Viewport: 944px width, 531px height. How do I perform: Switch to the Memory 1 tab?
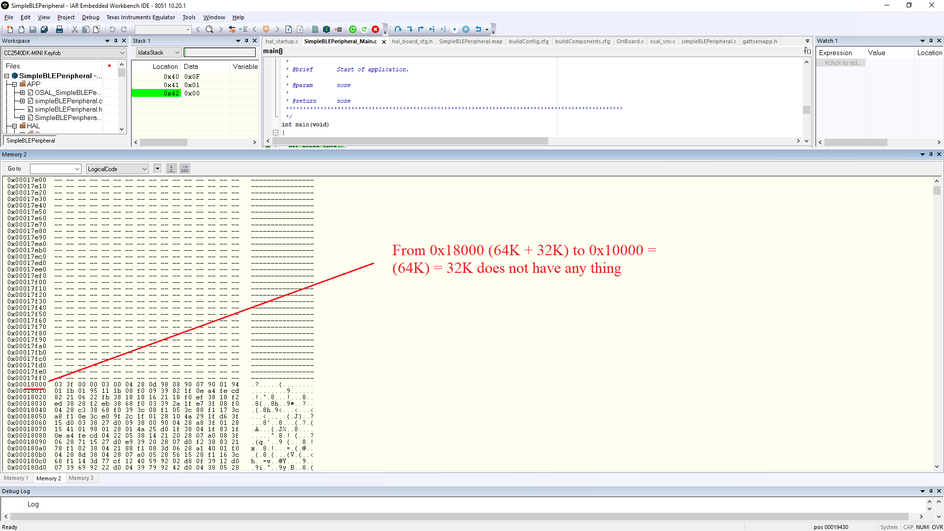tap(16, 478)
